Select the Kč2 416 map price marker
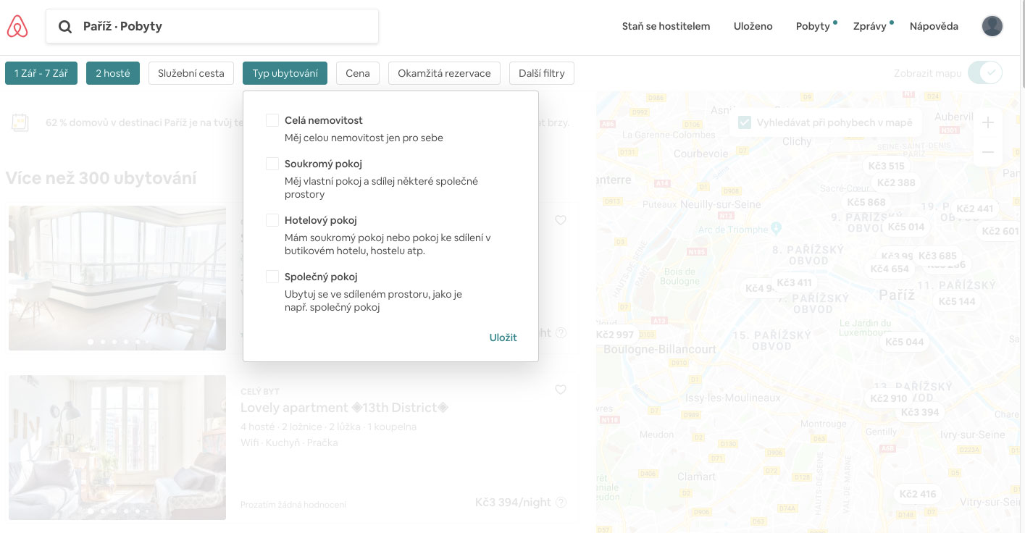This screenshot has width=1025, height=533. pos(917,494)
